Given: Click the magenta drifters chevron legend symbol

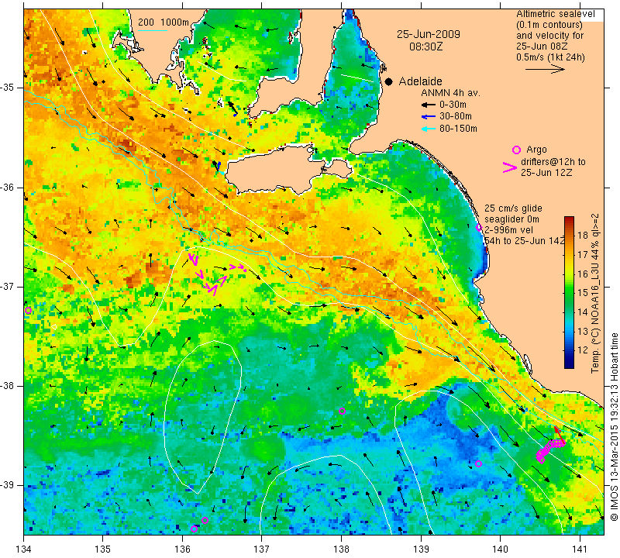Looking at the screenshot, I should [x=509, y=167].
